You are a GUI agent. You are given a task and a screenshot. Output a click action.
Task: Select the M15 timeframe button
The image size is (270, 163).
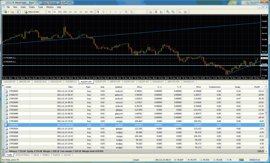point(60,12)
